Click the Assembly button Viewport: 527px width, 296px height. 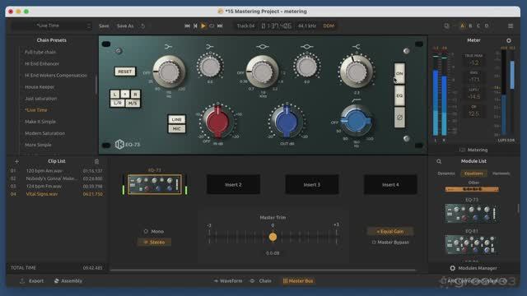point(68,281)
